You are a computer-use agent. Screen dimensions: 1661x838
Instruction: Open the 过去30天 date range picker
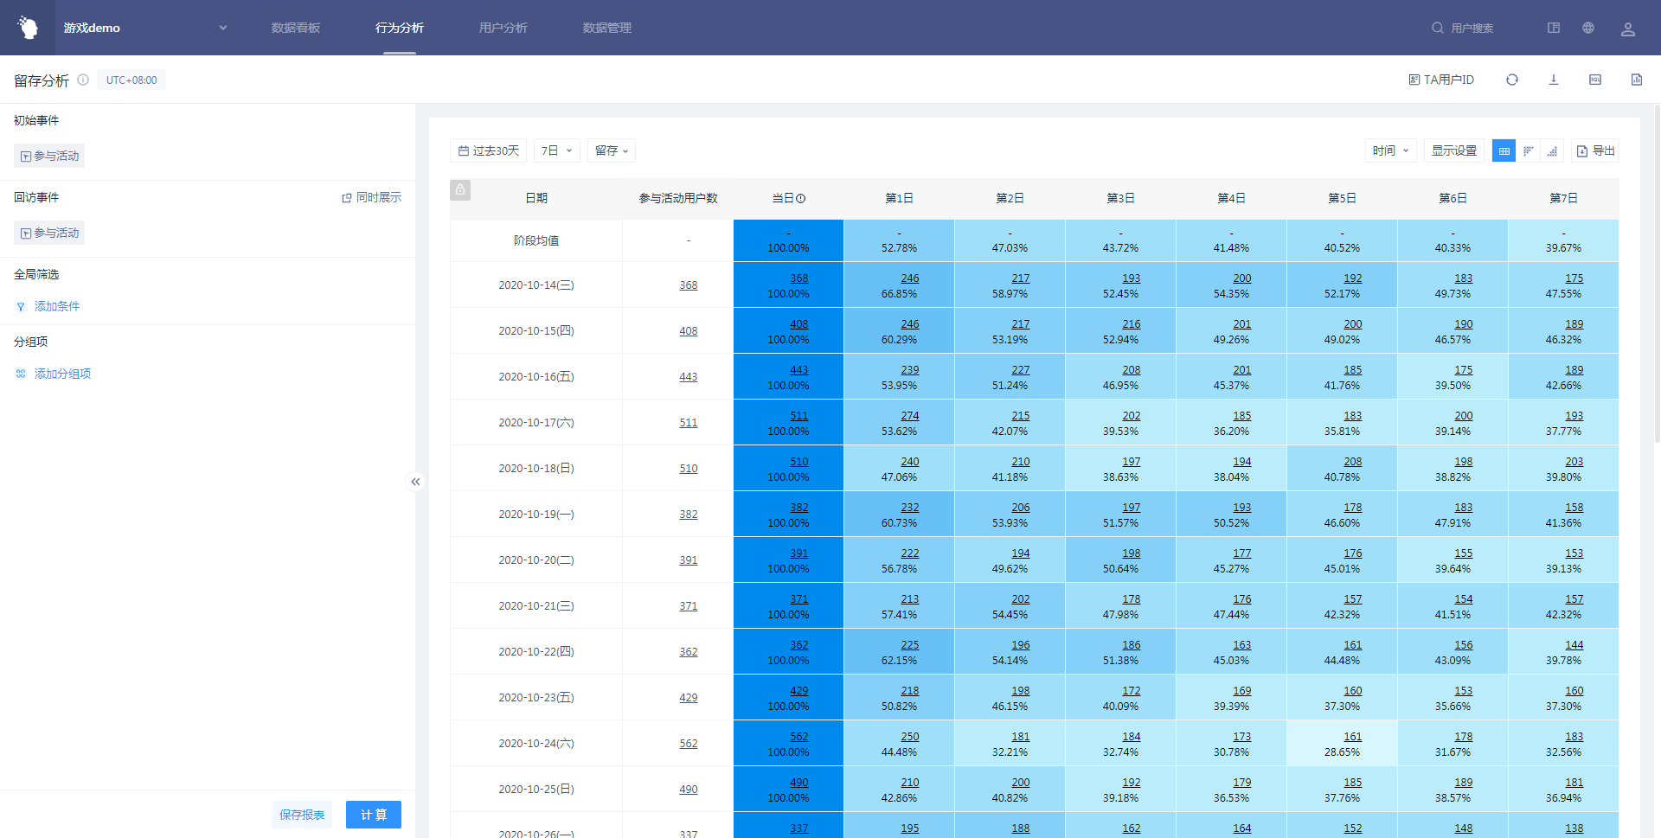[x=488, y=150]
